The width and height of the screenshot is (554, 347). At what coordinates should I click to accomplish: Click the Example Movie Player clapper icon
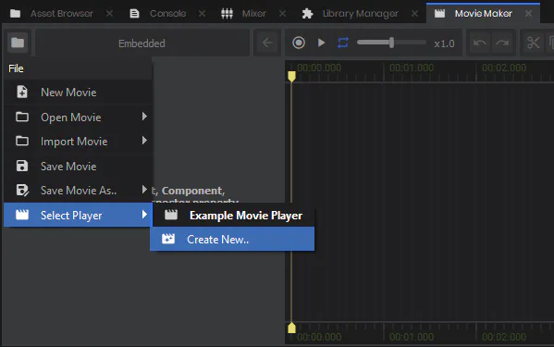(x=171, y=215)
